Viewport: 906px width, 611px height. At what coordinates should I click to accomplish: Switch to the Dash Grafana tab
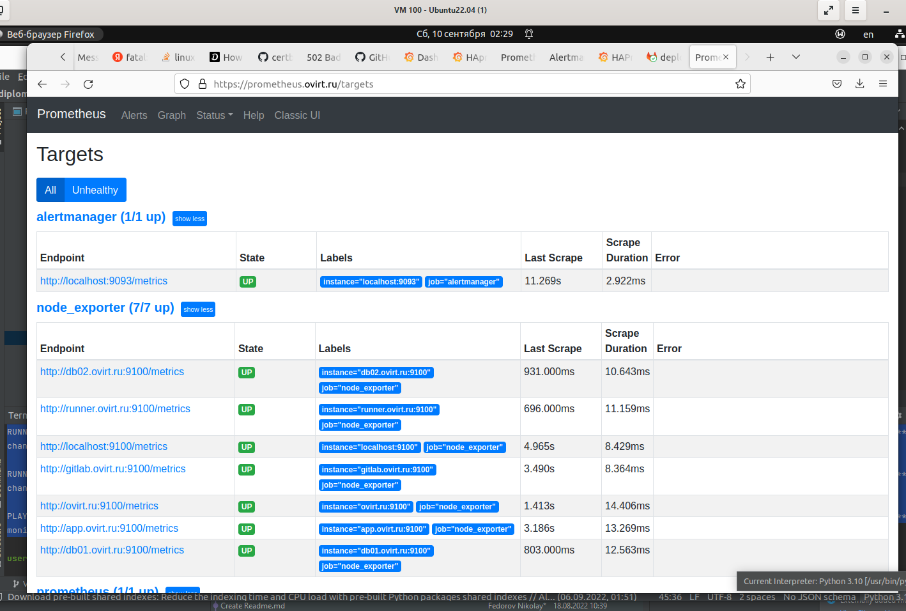422,57
